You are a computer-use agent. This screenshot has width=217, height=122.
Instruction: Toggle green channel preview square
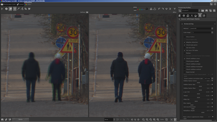pos(140,9)
